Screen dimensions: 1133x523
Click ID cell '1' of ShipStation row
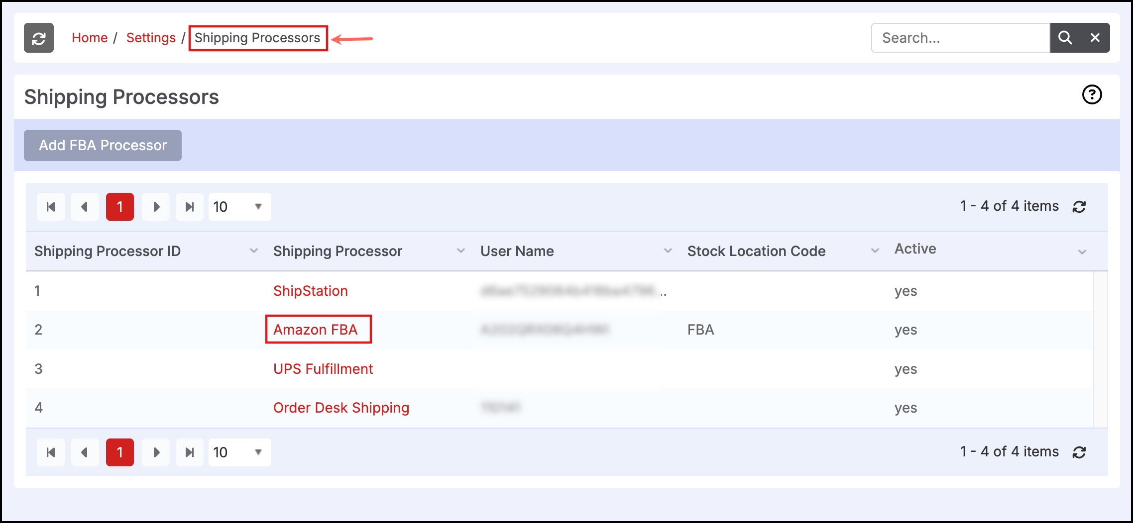[37, 291]
